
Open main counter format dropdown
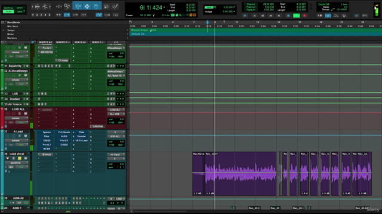[164, 8]
